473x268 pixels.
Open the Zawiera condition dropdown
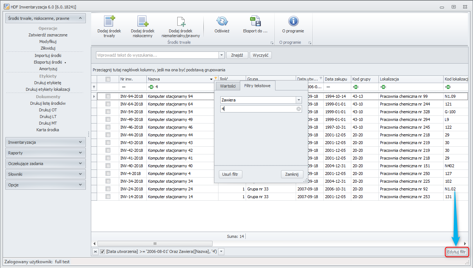pos(299,100)
